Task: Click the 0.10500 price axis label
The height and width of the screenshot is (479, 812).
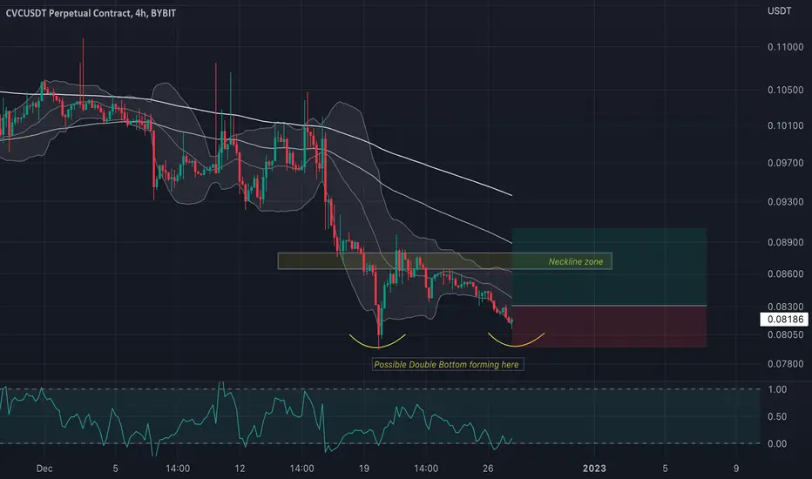Action: [x=786, y=90]
